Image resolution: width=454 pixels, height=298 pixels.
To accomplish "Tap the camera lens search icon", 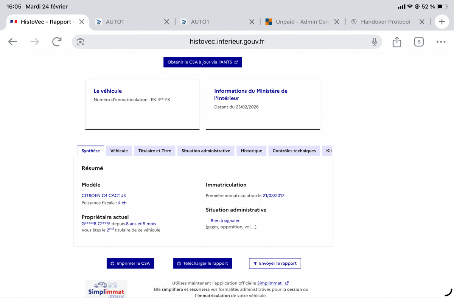I will [x=80, y=42].
